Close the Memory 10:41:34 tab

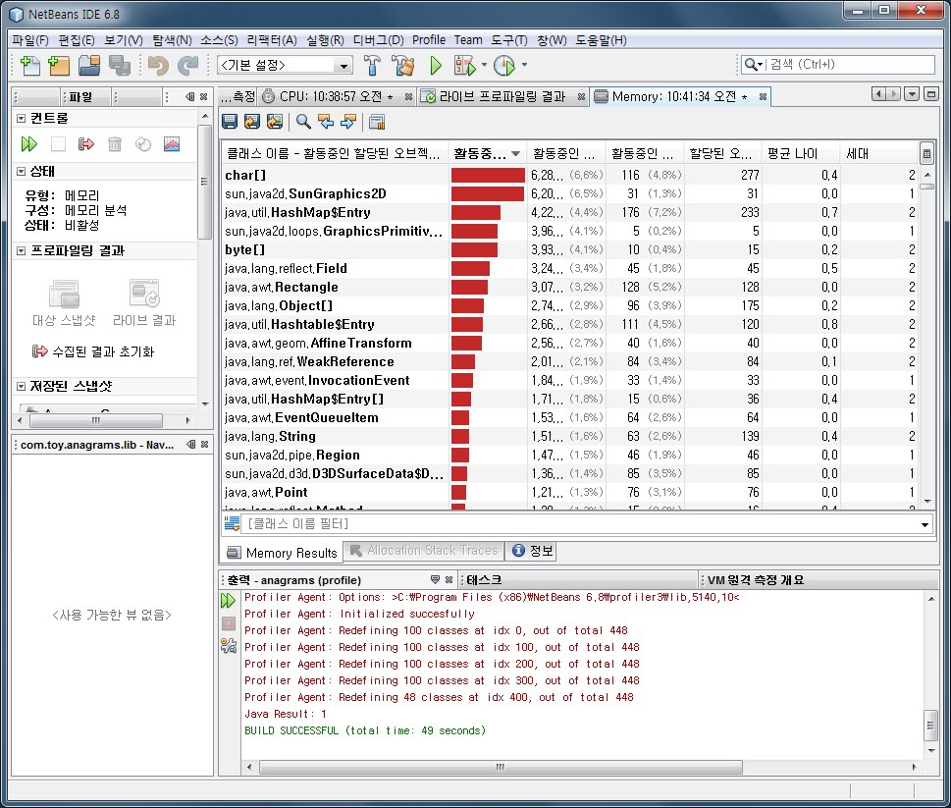tap(763, 96)
